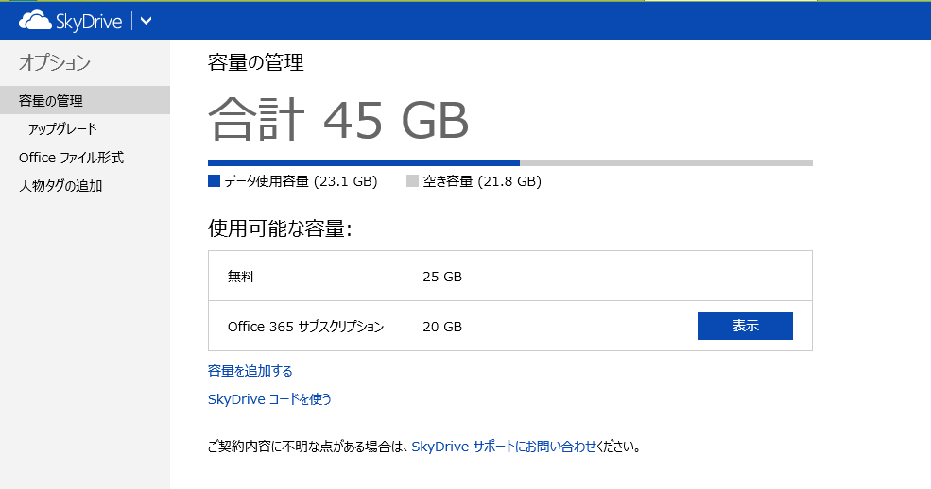Click the grey 空き容量 legend swatch
Screen dimensions: 931x489
pos(412,181)
